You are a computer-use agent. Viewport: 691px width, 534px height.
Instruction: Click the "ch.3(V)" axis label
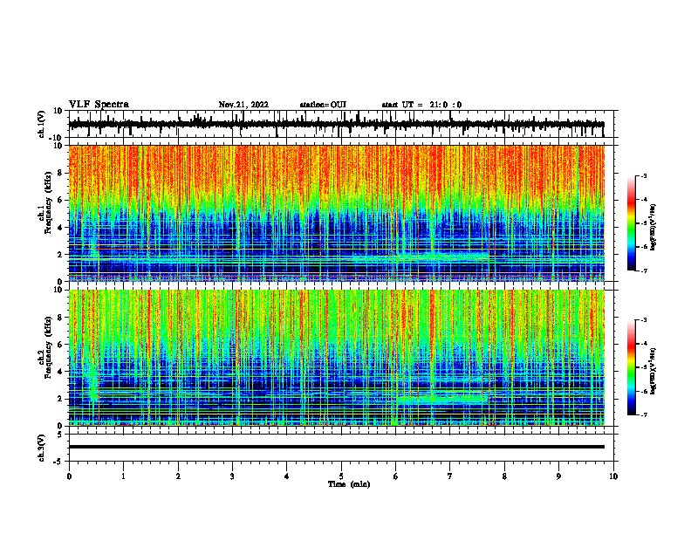[x=42, y=448]
